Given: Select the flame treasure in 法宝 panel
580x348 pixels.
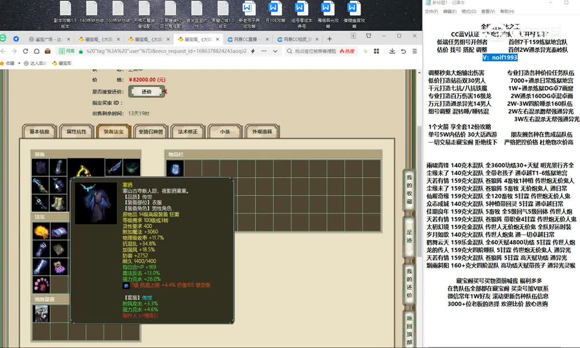Looking at the screenshot, I should (41, 232).
